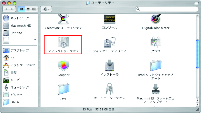Screen dimensions: 201x113
Task: Open the Action gear dropdown menu
Action: pos(46,9)
